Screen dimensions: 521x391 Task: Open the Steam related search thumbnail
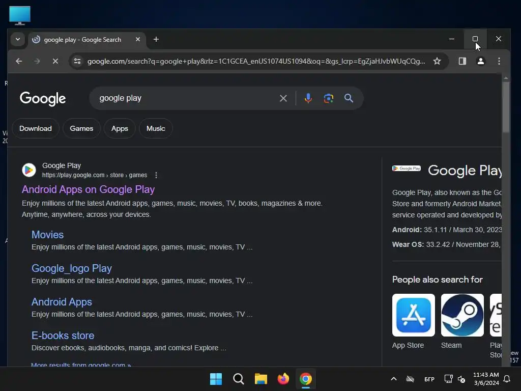click(462, 315)
